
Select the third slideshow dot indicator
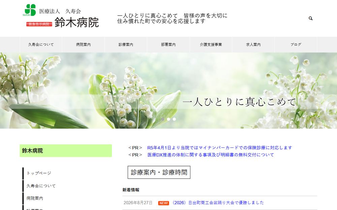(x=174, y=119)
